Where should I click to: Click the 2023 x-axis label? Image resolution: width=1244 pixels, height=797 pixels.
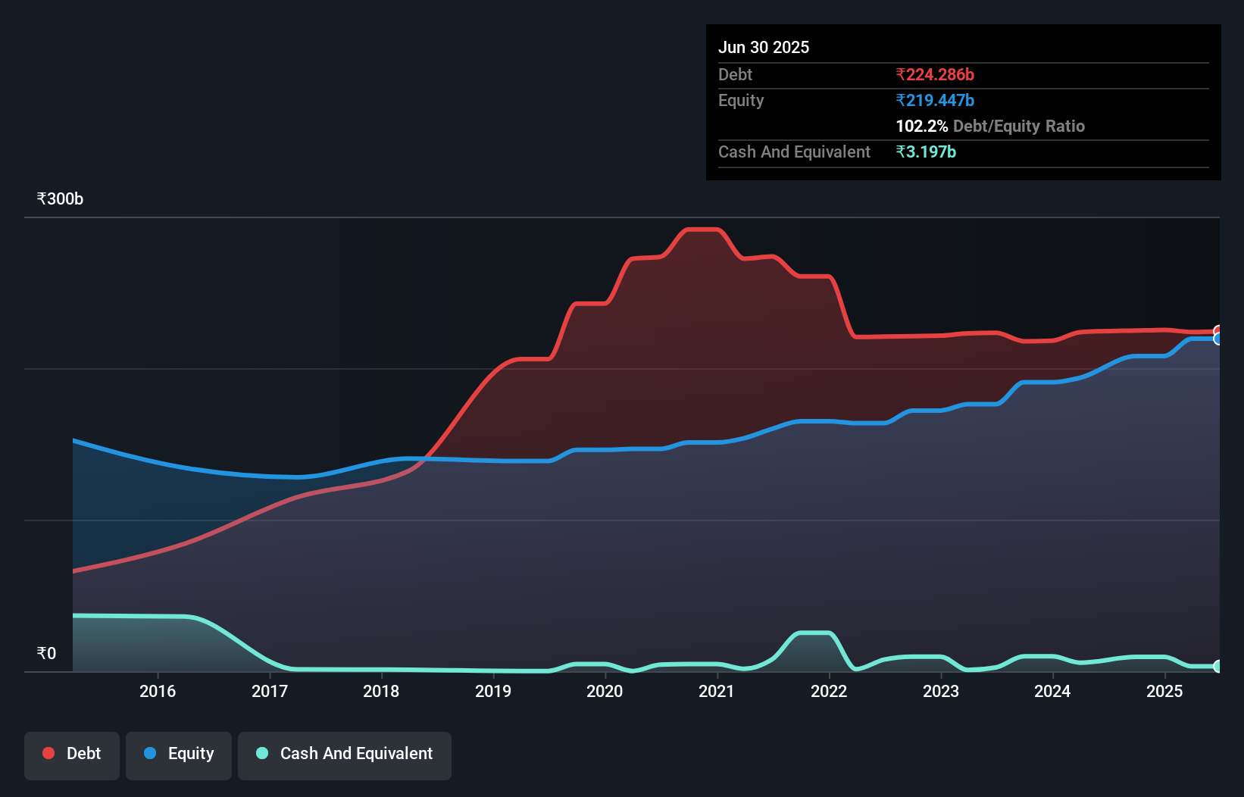coord(941,691)
